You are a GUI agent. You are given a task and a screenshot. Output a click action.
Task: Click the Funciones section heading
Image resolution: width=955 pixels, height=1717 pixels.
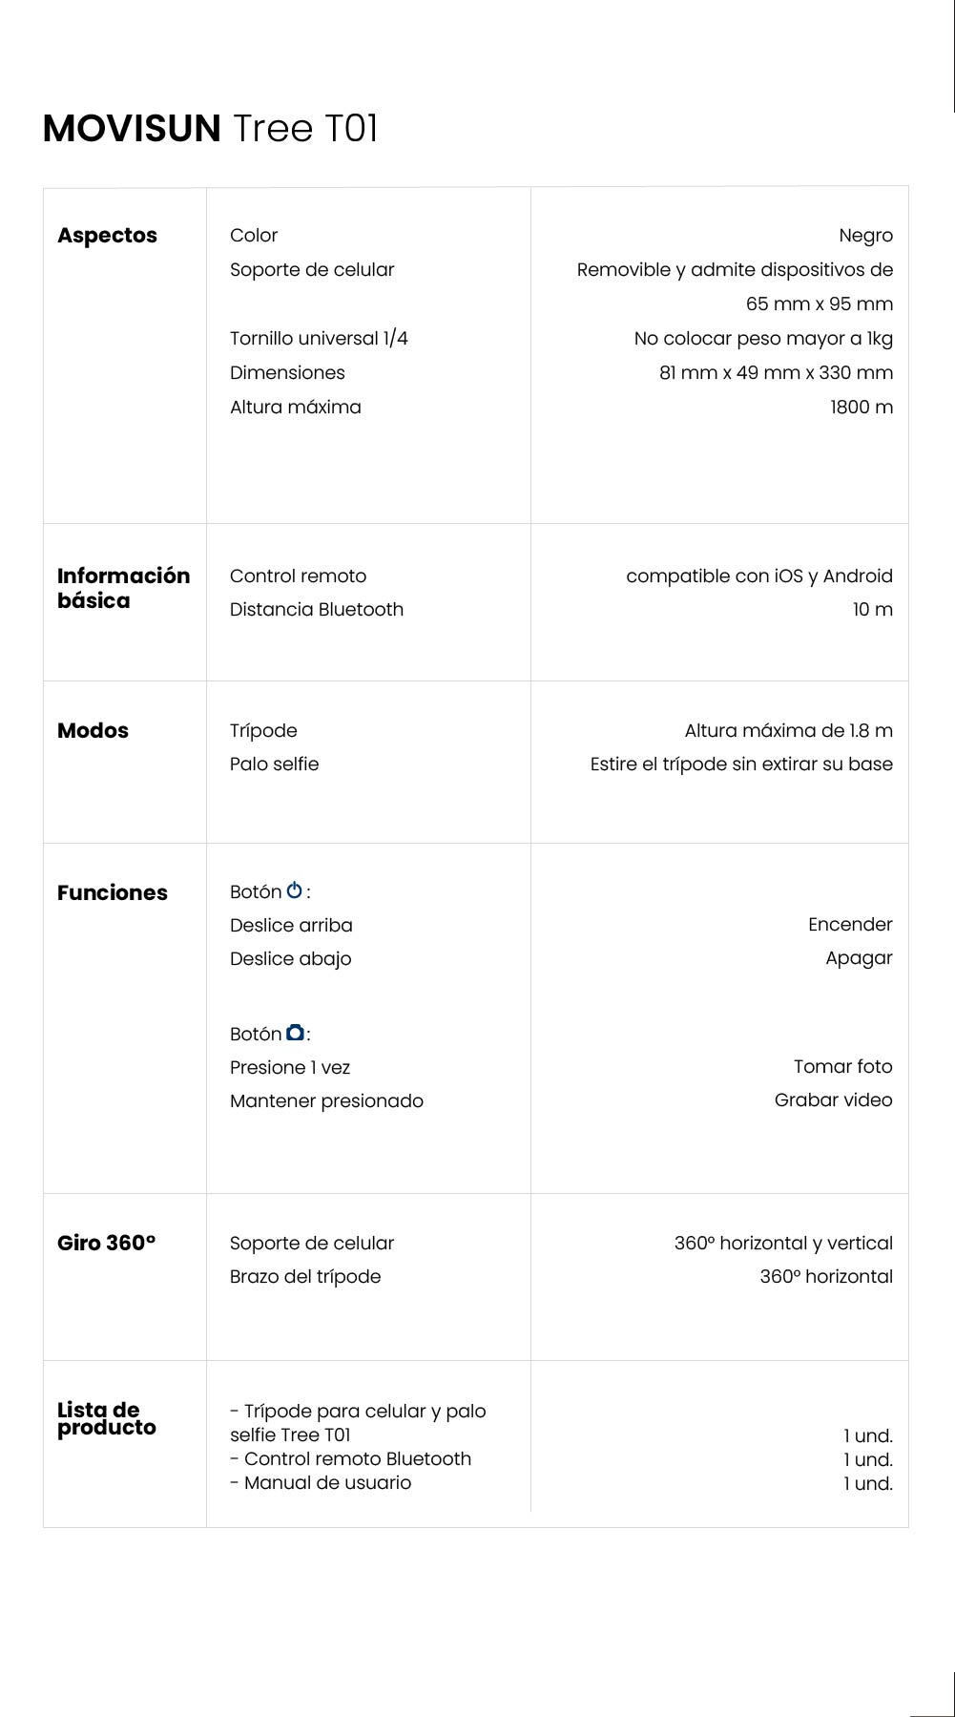tap(113, 893)
